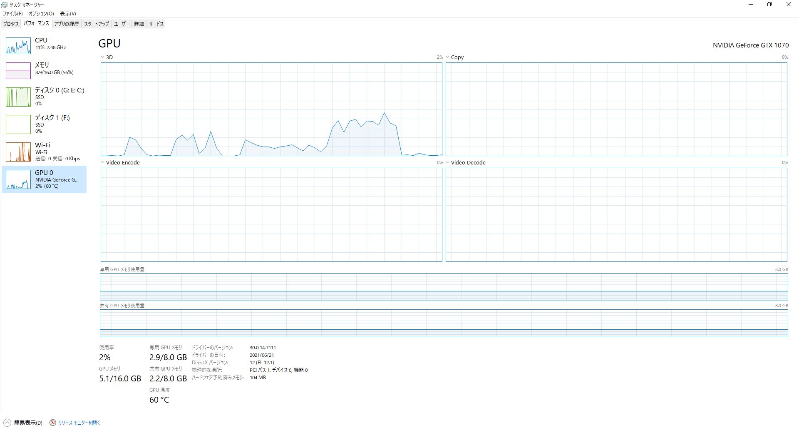Open the ファイル(F) menu

(x=13, y=14)
